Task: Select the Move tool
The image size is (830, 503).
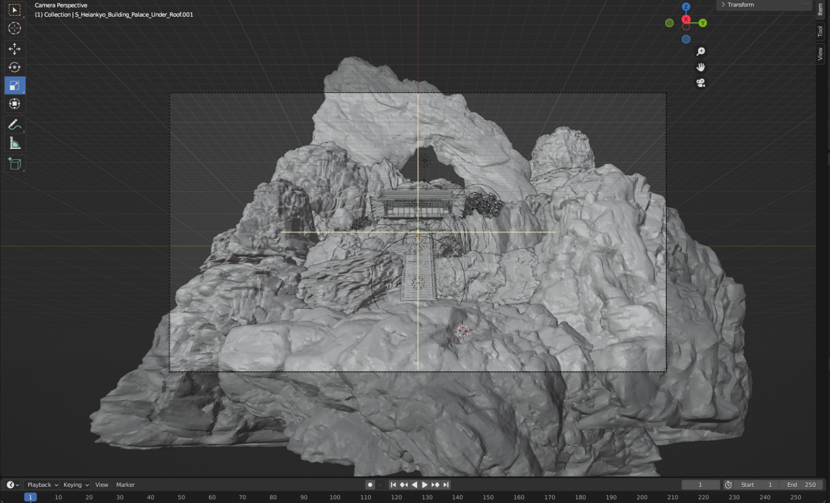Action: click(15, 49)
